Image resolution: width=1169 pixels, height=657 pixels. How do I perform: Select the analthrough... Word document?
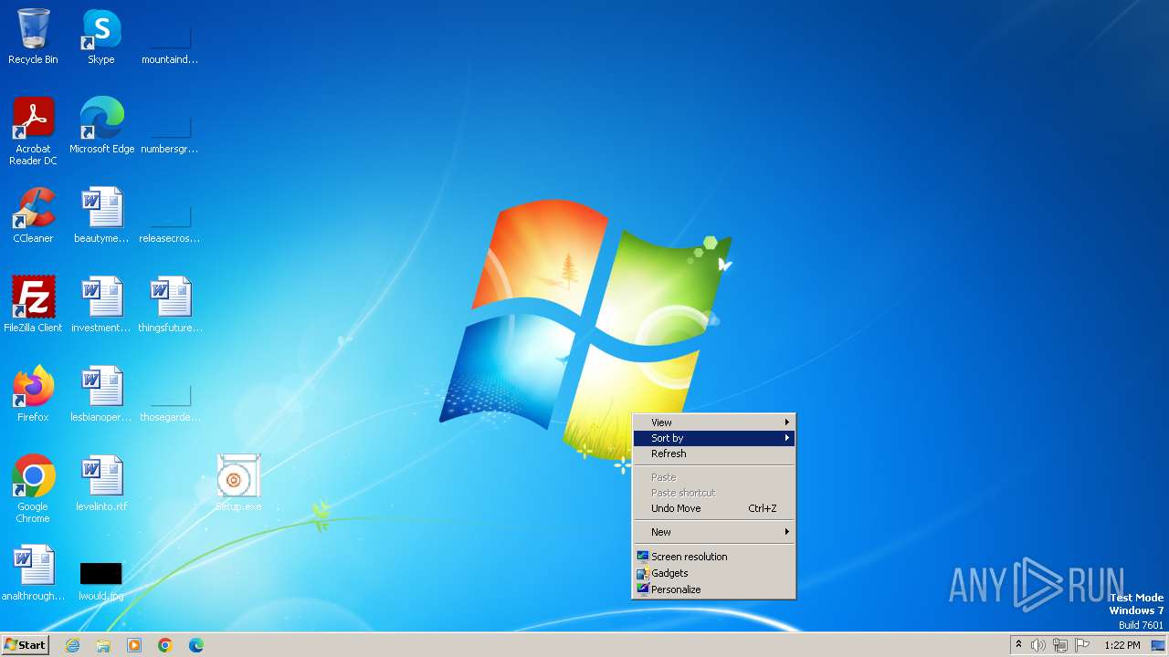pyautogui.click(x=33, y=573)
